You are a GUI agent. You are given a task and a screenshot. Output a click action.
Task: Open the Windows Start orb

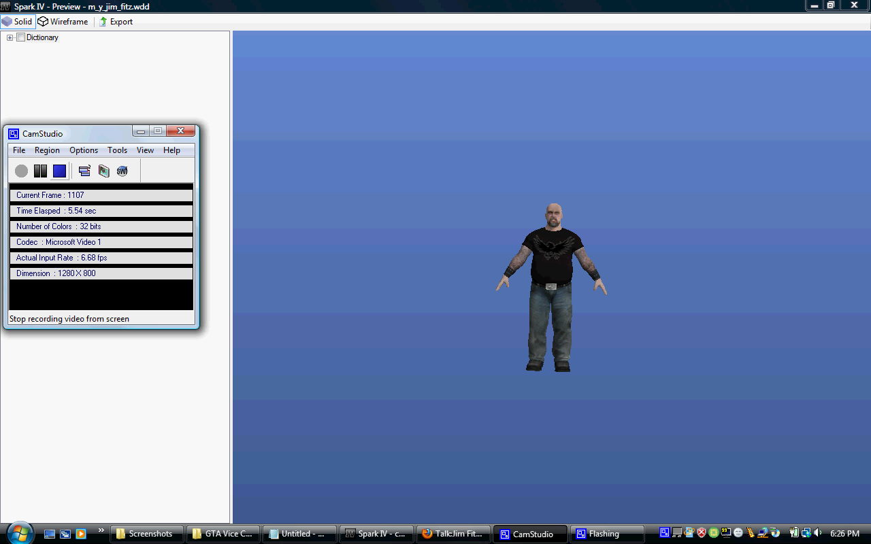pos(18,533)
